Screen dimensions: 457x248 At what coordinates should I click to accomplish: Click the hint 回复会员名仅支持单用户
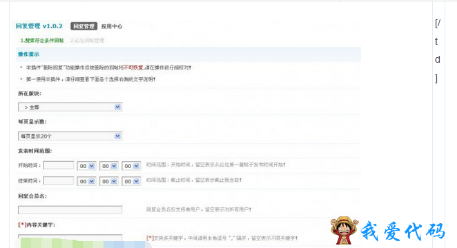(199, 209)
